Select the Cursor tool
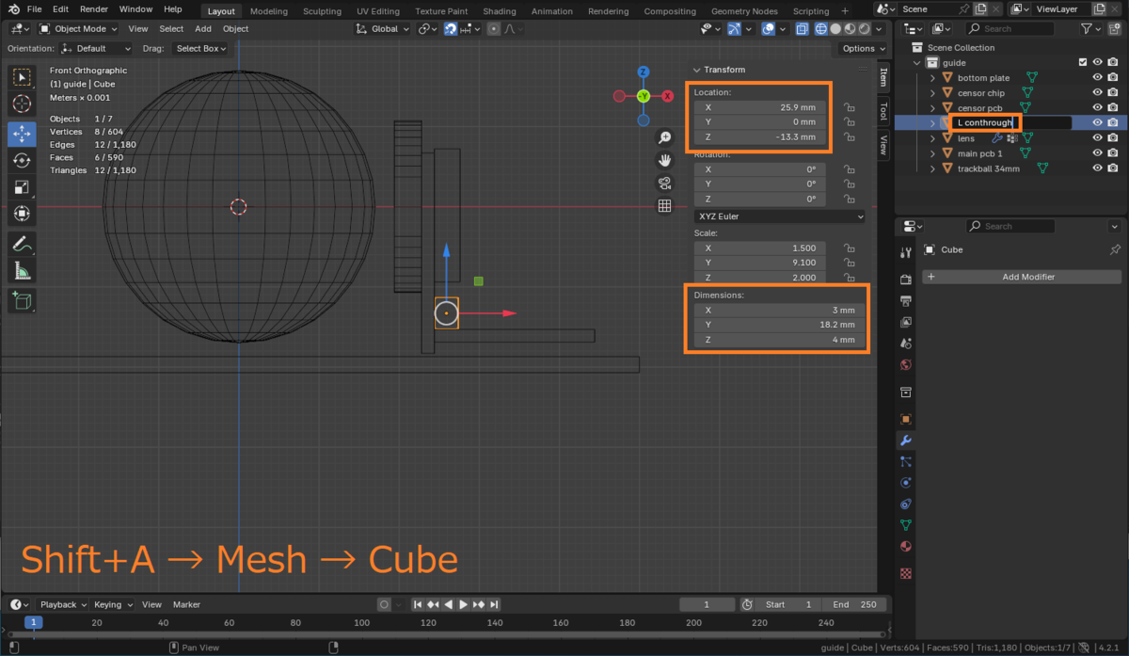The height and width of the screenshot is (656, 1129). tap(22, 104)
